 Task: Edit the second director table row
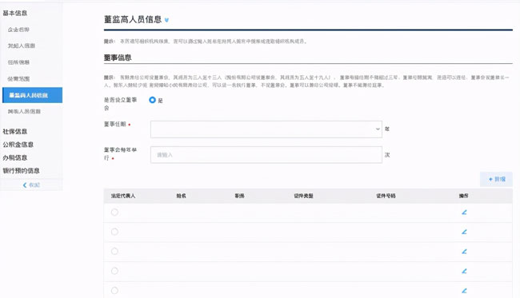coord(464,232)
